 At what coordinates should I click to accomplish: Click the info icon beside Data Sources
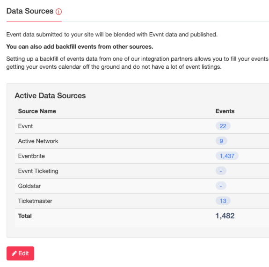[58, 12]
